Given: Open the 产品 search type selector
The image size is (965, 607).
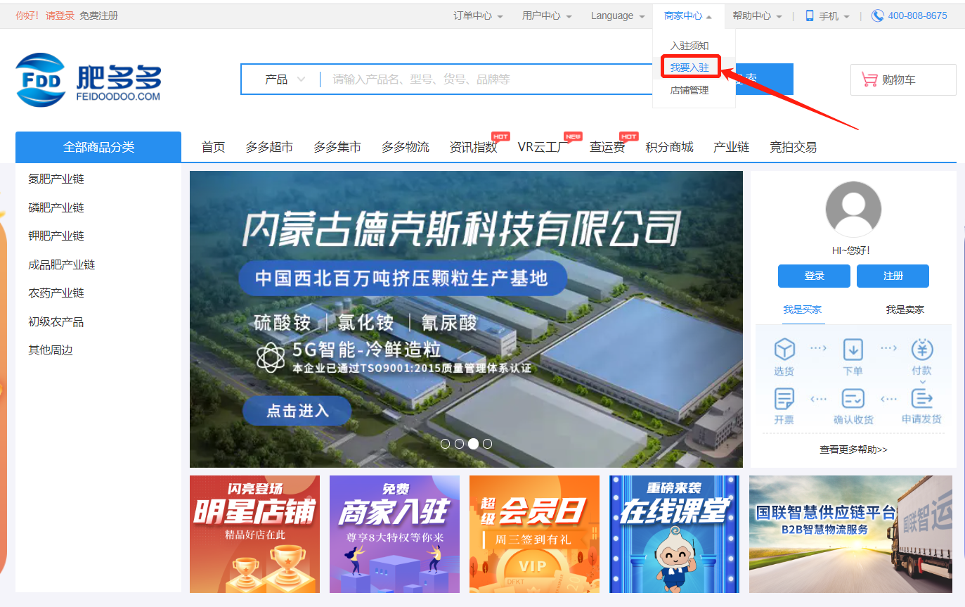Looking at the screenshot, I should (x=285, y=79).
